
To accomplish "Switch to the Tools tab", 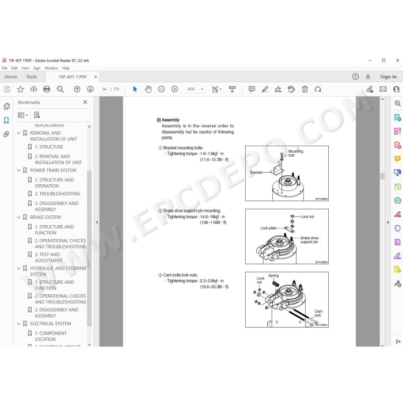I will coord(31,77).
